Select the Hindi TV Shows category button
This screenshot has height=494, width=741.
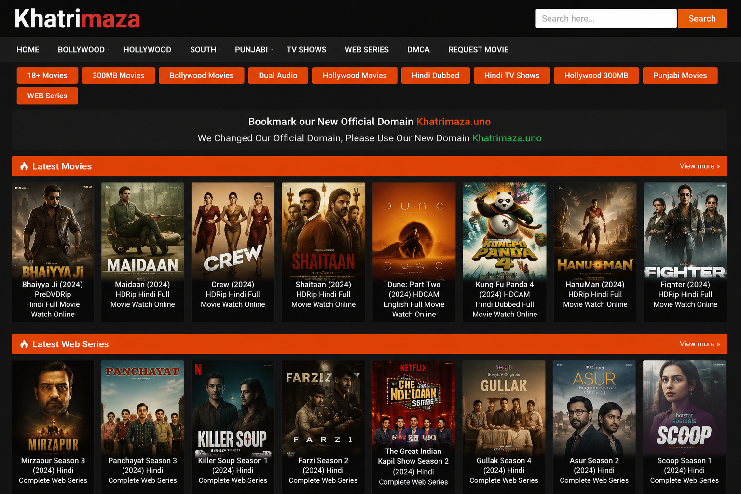512,75
